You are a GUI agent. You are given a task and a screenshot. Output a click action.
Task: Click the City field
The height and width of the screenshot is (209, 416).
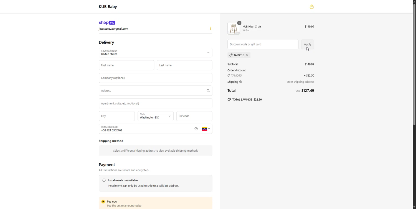click(x=117, y=116)
